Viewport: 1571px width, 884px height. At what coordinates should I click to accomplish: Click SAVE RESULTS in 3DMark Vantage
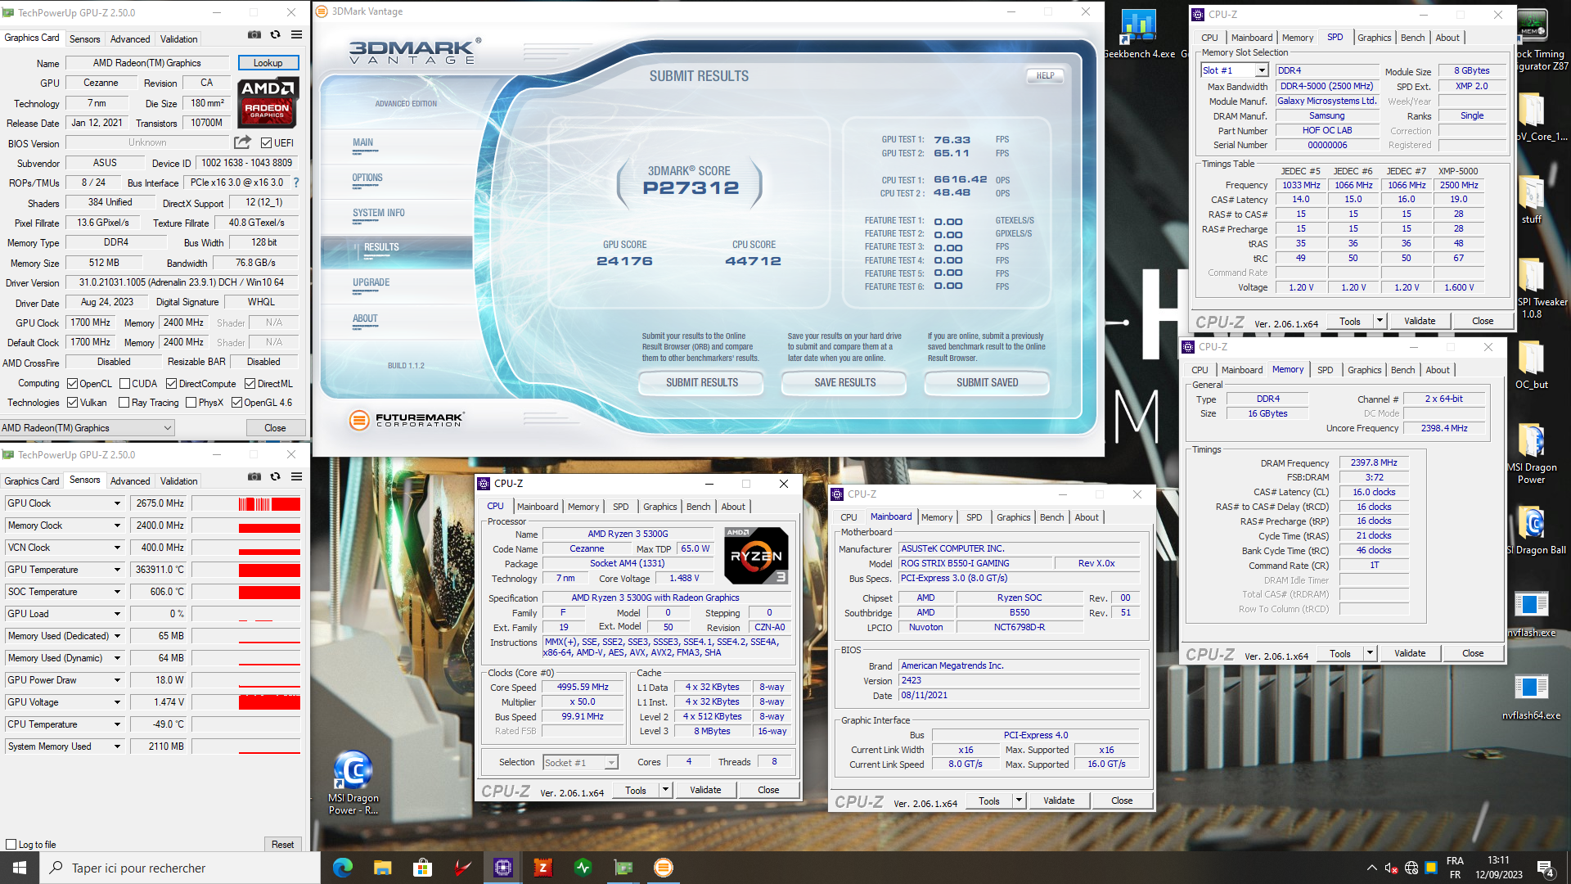[x=844, y=382]
